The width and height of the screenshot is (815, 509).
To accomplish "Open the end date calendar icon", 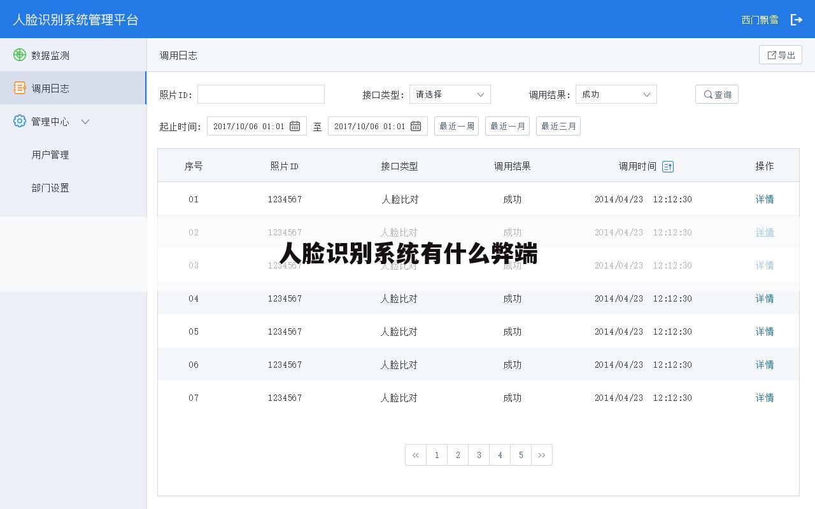I will (x=416, y=126).
